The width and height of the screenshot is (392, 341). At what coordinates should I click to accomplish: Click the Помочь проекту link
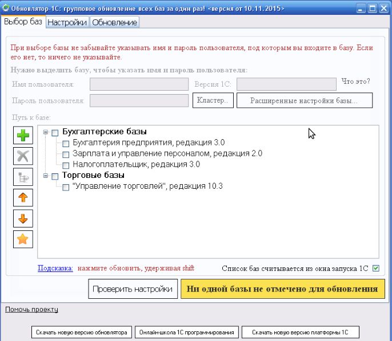[x=32, y=309]
